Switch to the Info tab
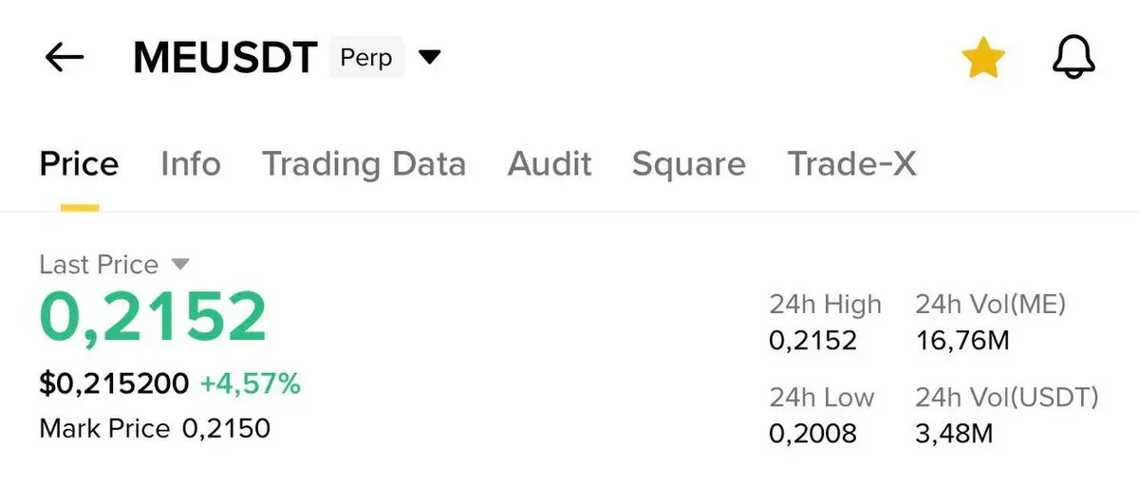This screenshot has width=1139, height=484. [x=191, y=164]
